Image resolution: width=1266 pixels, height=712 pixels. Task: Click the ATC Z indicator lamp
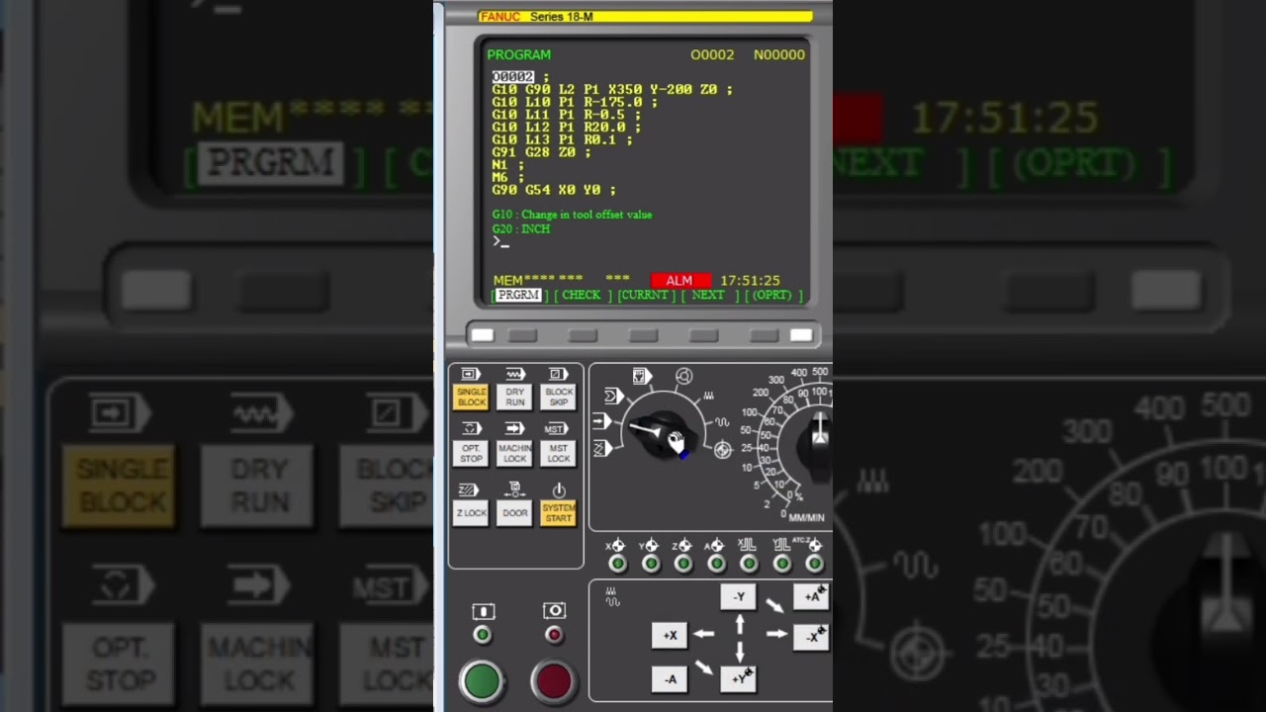click(814, 564)
